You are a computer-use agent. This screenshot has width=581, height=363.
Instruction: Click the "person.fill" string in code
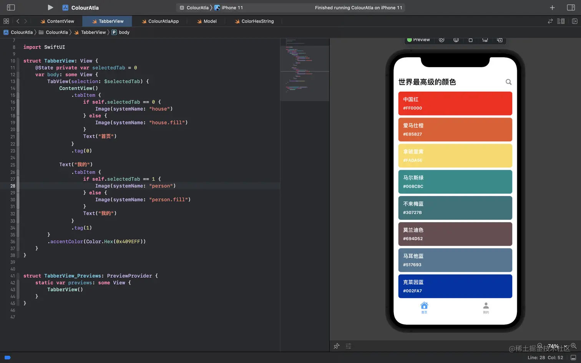point(168,200)
